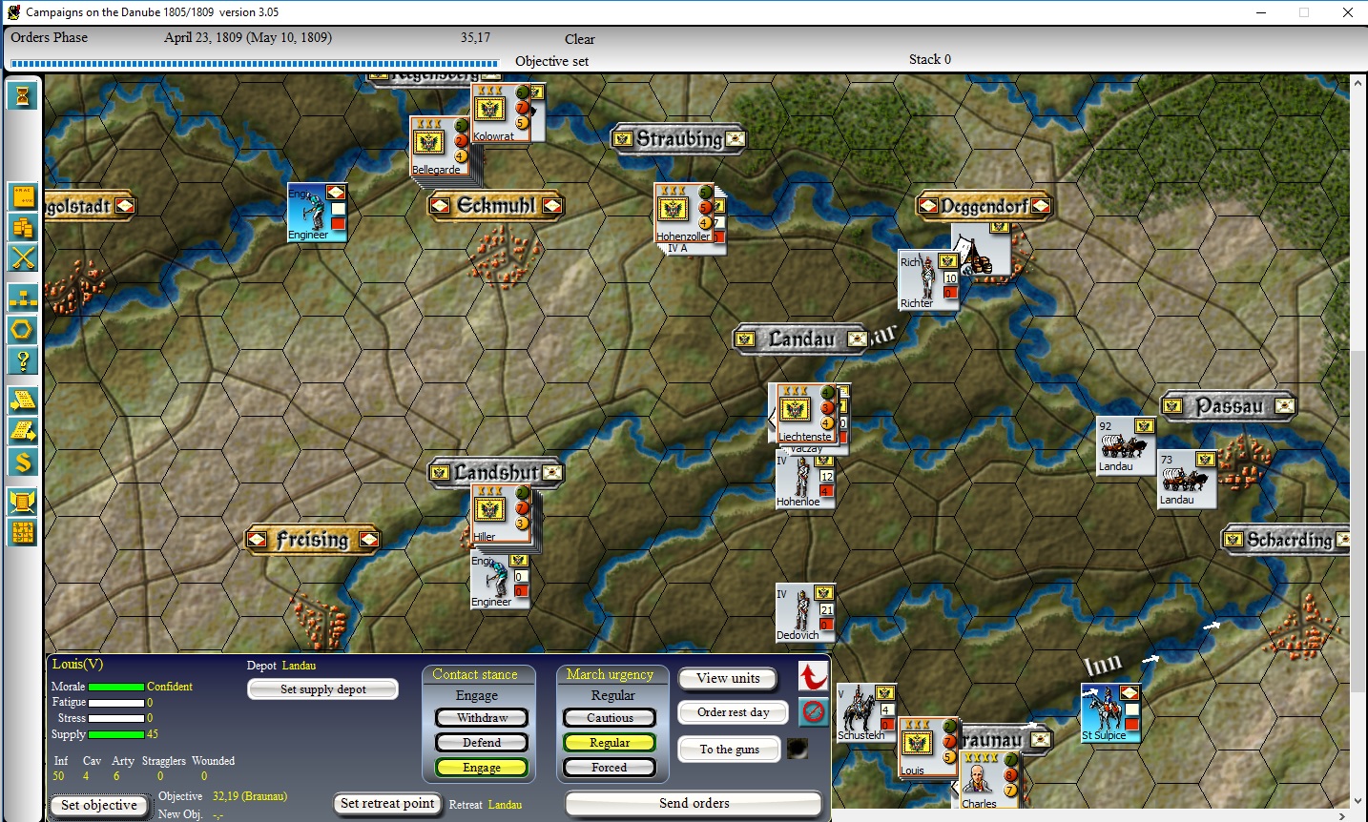
Task: Click the Objective set status text
Action: pyautogui.click(x=551, y=61)
